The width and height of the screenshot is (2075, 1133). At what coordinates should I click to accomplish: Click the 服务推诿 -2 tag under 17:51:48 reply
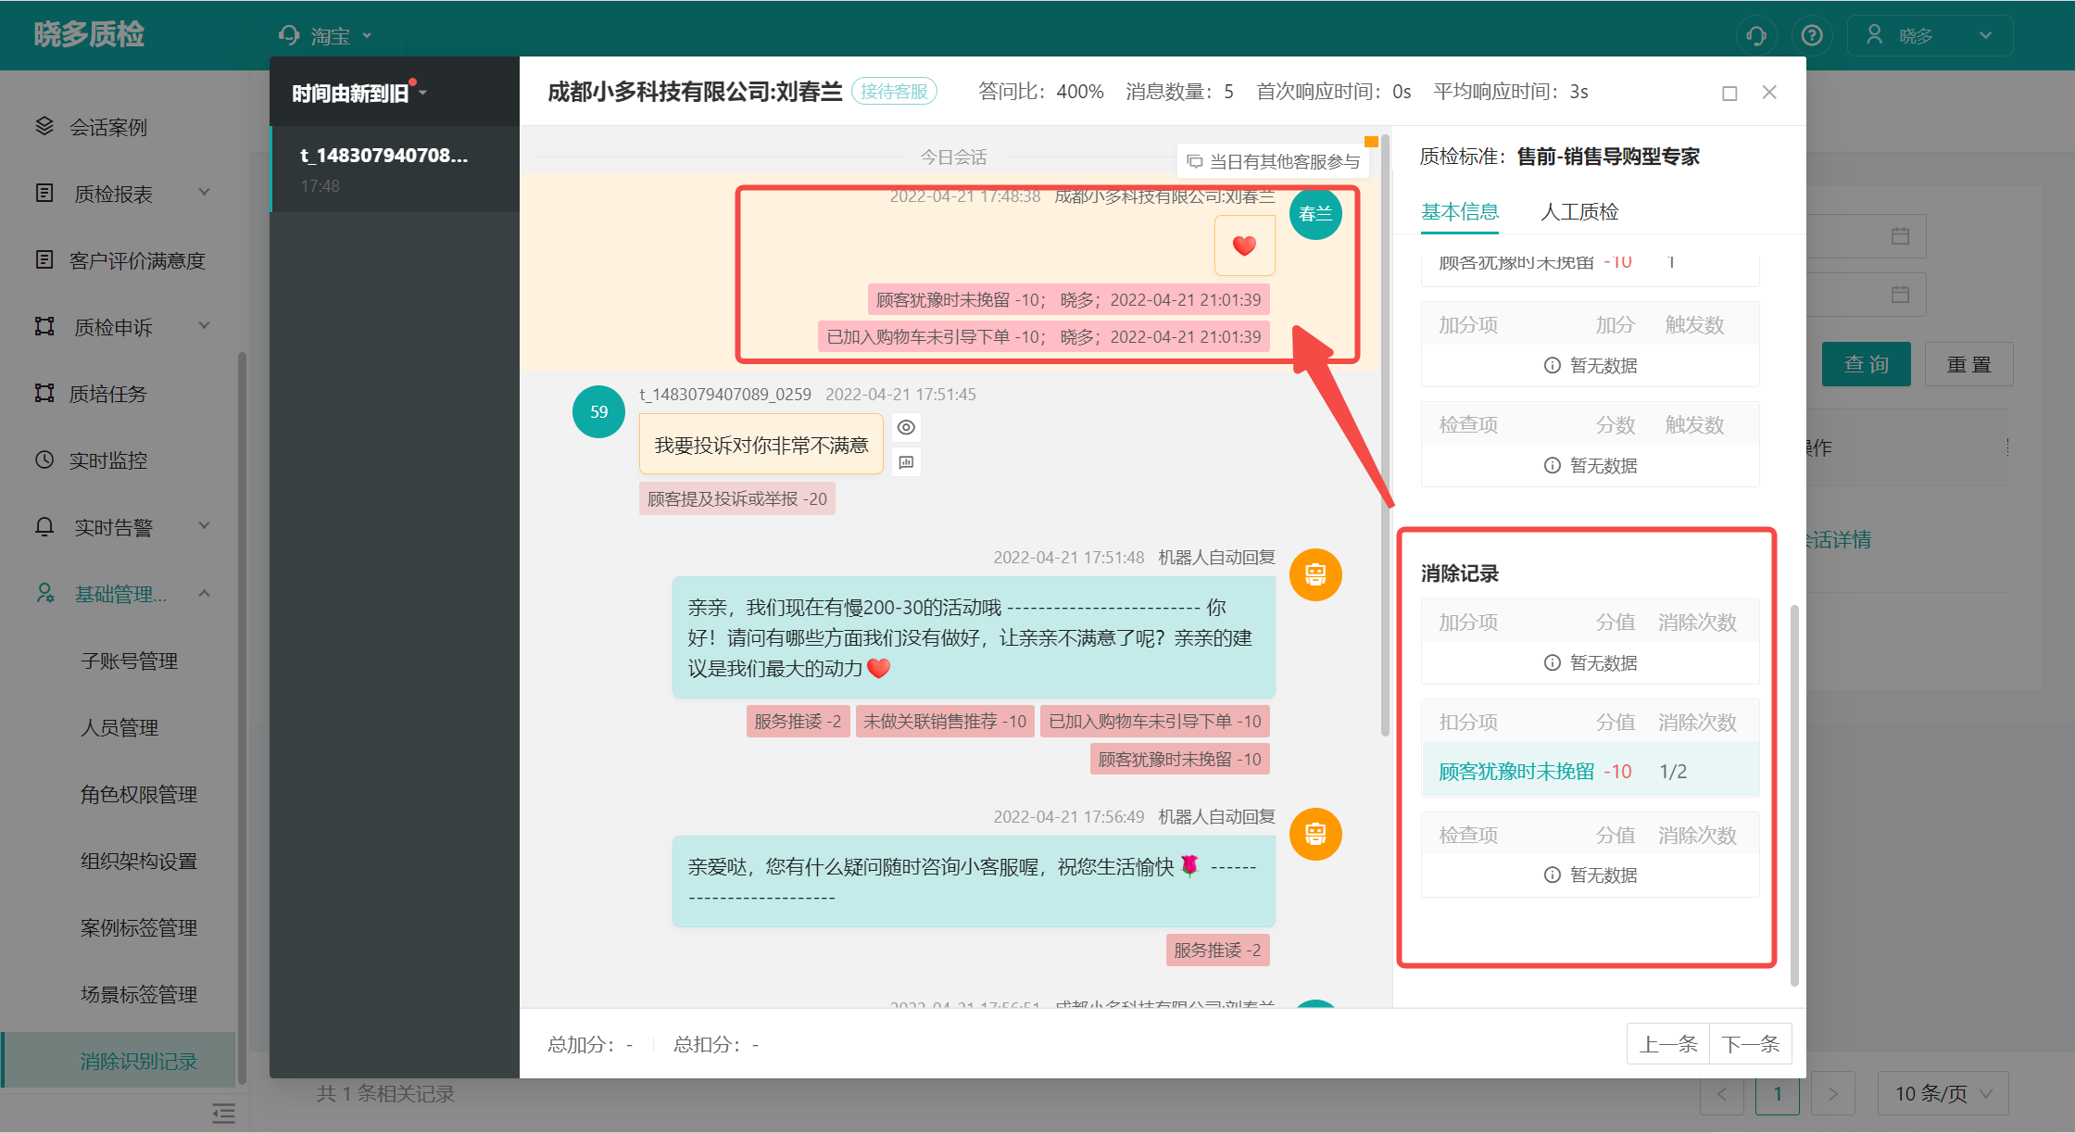coord(798,721)
